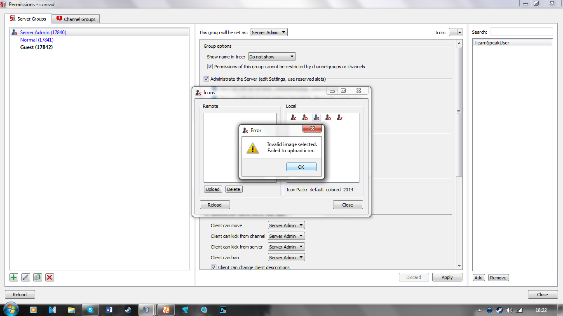Click the pencil rename group icon
Screen dimensions: 563x316
tap(26, 277)
